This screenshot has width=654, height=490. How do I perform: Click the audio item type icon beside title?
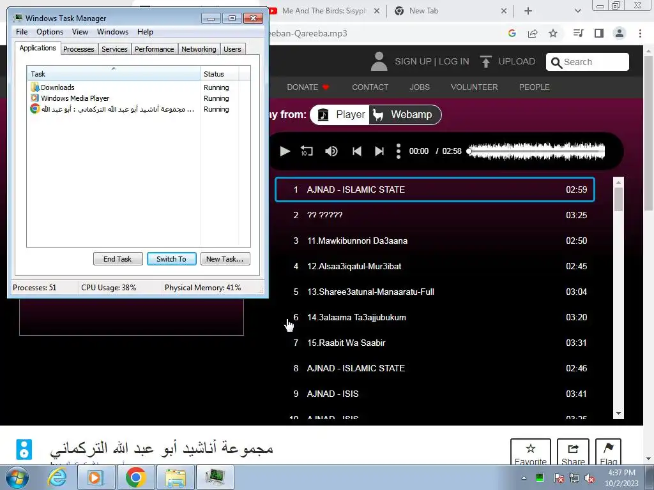pyautogui.click(x=24, y=450)
